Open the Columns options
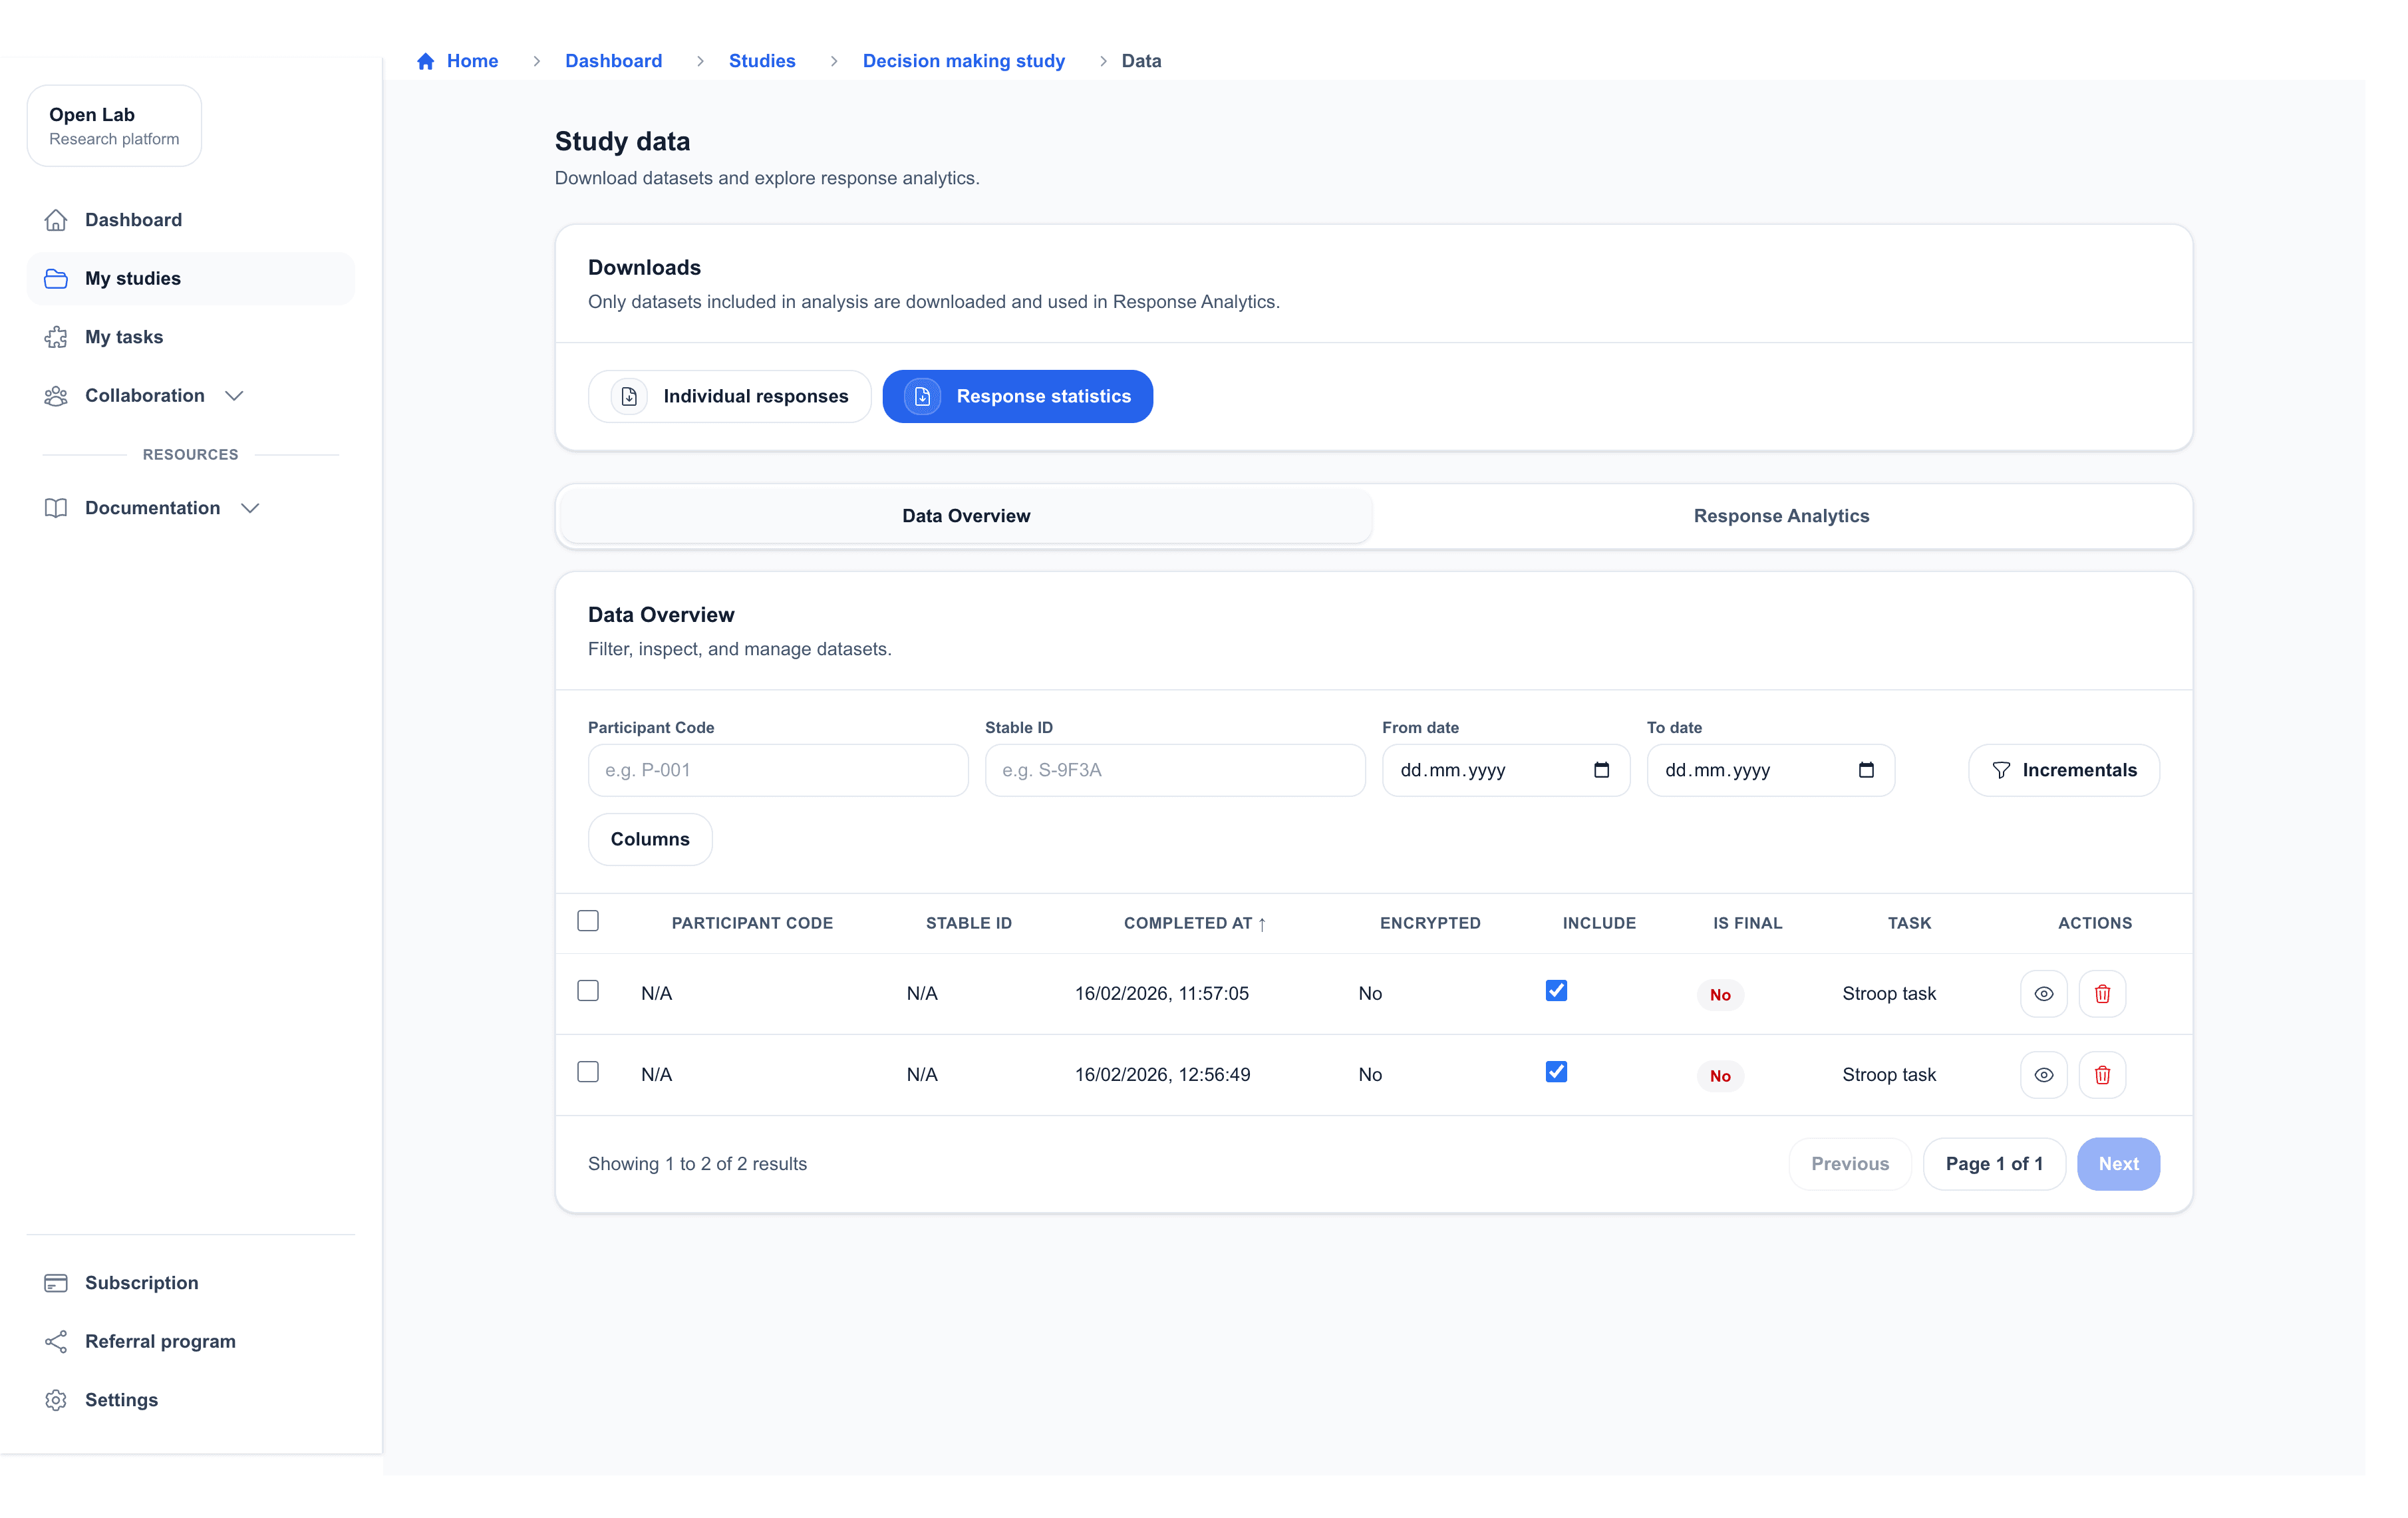The height and width of the screenshot is (1518, 2408). [650, 839]
